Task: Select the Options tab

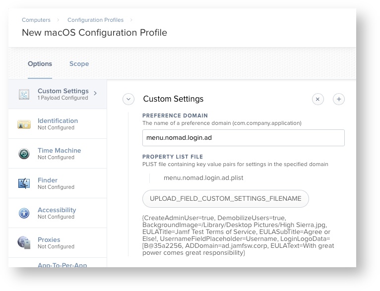Action: tap(40, 63)
